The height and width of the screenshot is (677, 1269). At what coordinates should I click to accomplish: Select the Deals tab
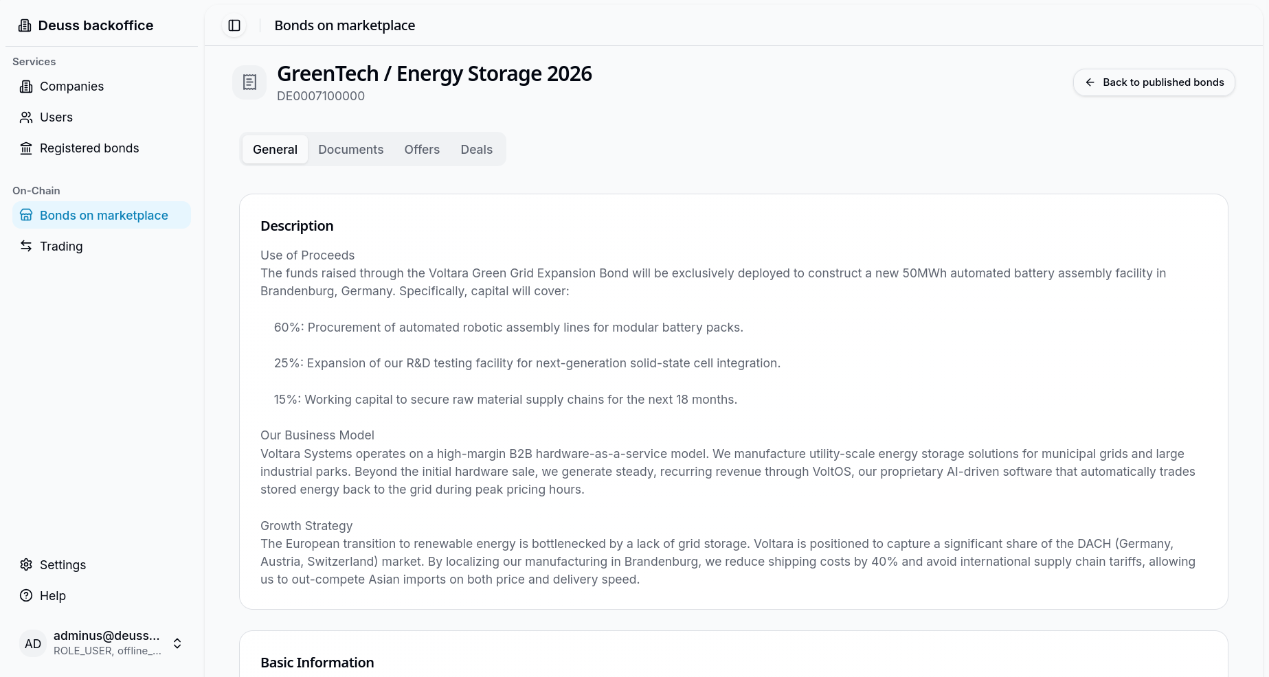(x=477, y=150)
